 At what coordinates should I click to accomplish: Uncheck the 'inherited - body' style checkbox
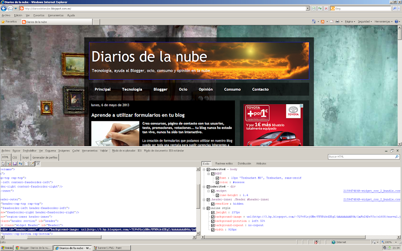coord(208,169)
